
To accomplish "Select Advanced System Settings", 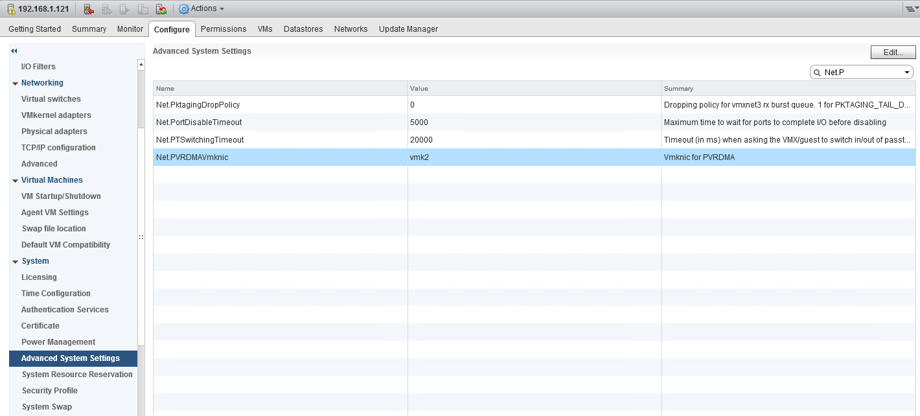I will [73, 358].
